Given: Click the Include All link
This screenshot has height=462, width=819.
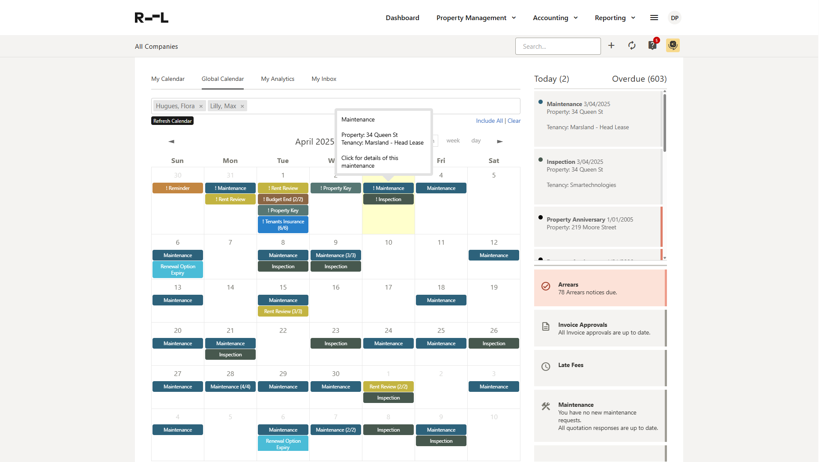Looking at the screenshot, I should (489, 121).
